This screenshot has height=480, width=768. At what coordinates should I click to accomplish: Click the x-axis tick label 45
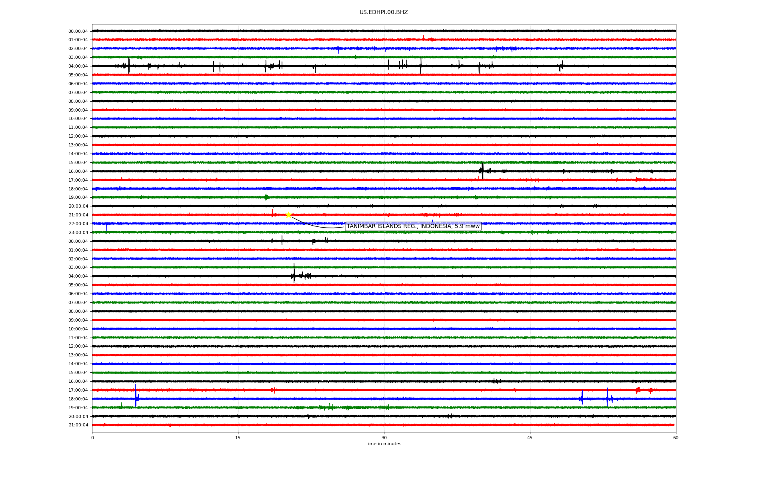[x=530, y=438]
